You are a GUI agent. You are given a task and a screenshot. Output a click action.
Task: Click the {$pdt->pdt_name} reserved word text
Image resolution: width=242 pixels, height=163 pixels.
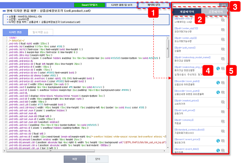coord(185,48)
